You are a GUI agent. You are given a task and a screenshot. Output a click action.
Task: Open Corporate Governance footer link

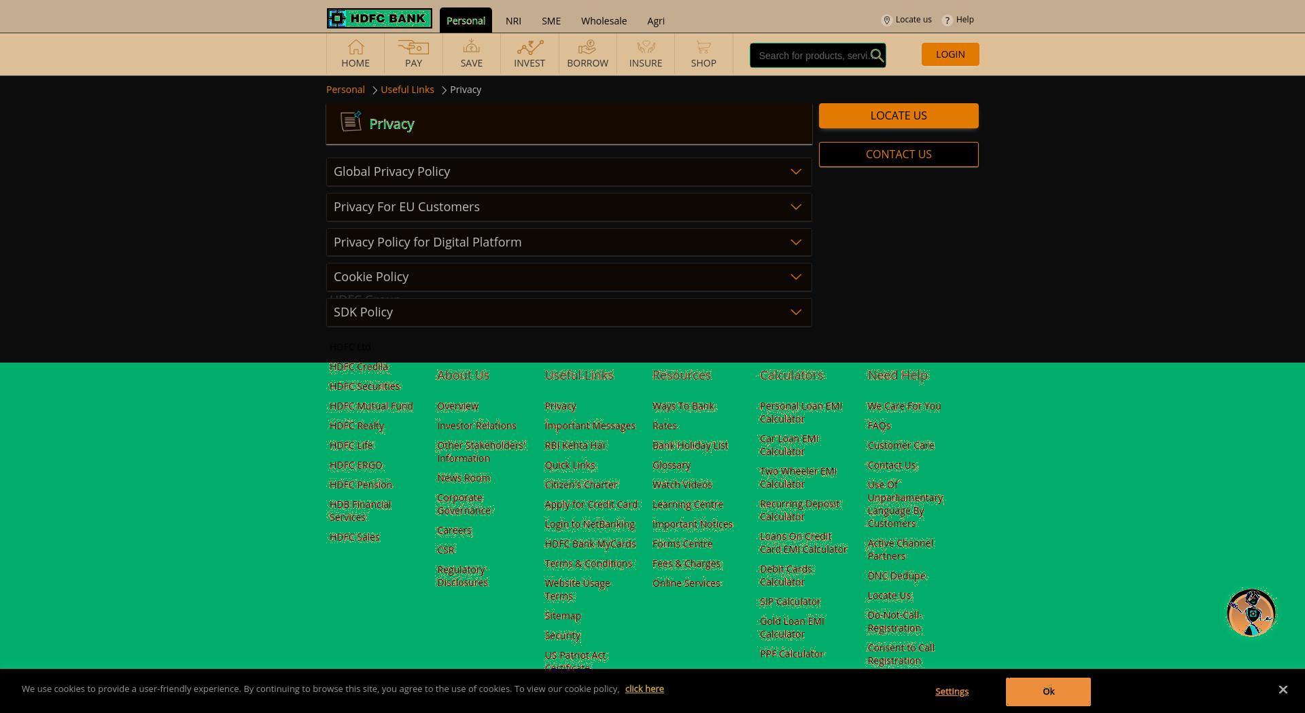(x=464, y=504)
